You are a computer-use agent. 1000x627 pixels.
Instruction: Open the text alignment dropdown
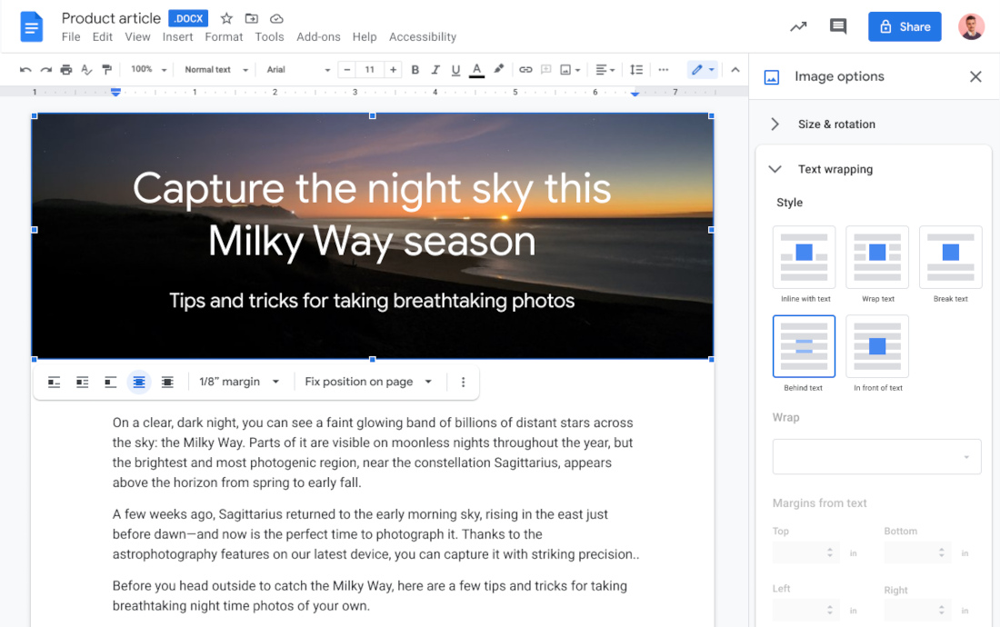tap(605, 69)
